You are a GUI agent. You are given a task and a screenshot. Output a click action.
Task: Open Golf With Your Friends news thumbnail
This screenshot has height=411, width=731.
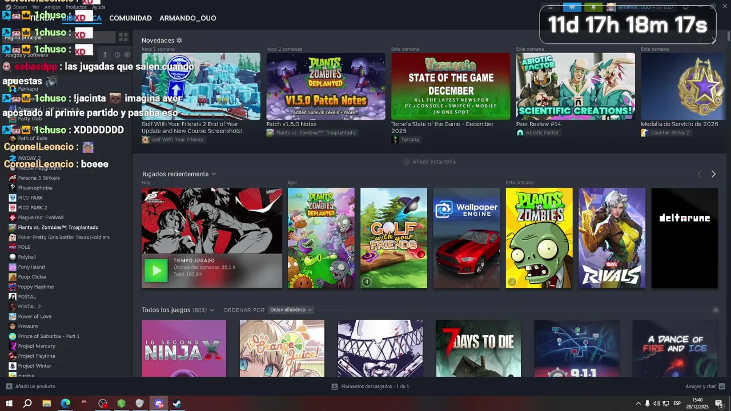tap(201, 86)
